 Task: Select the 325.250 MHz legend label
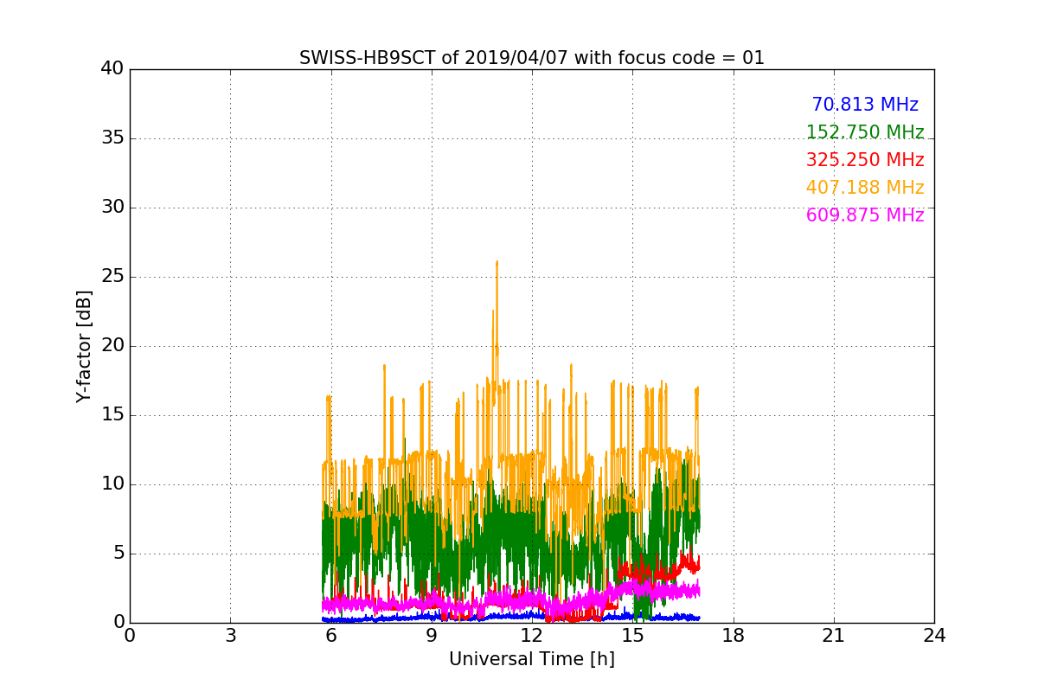[x=865, y=160]
